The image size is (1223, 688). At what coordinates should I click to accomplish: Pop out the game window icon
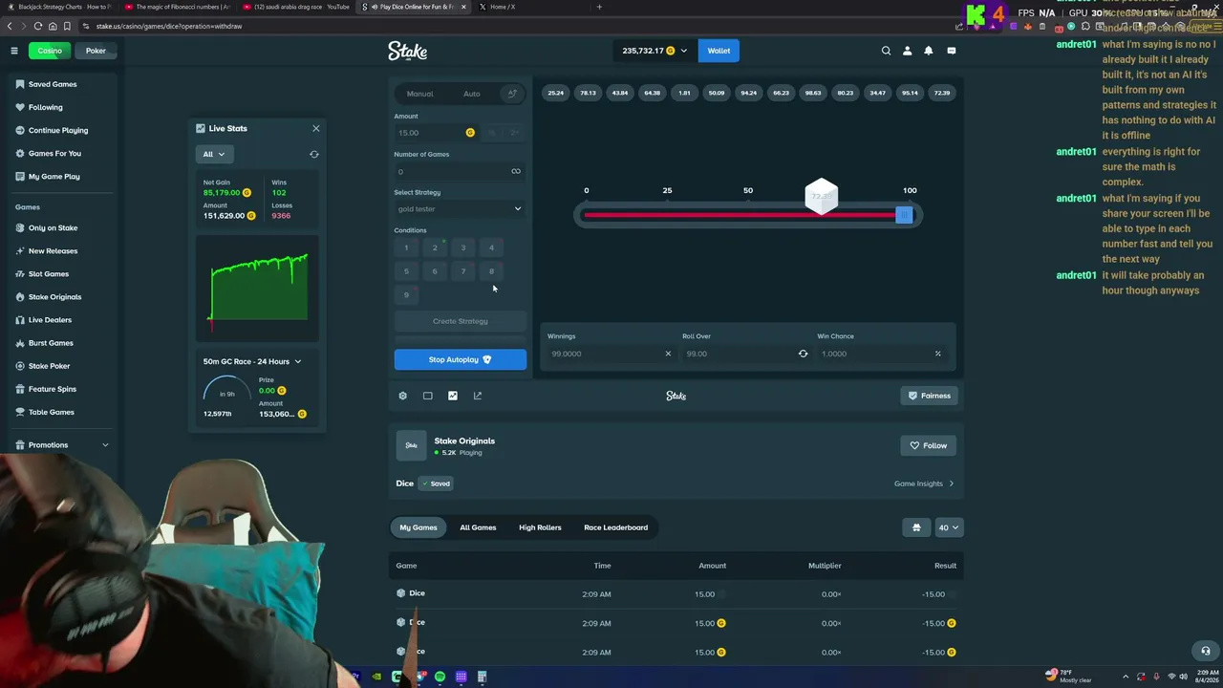(478, 396)
